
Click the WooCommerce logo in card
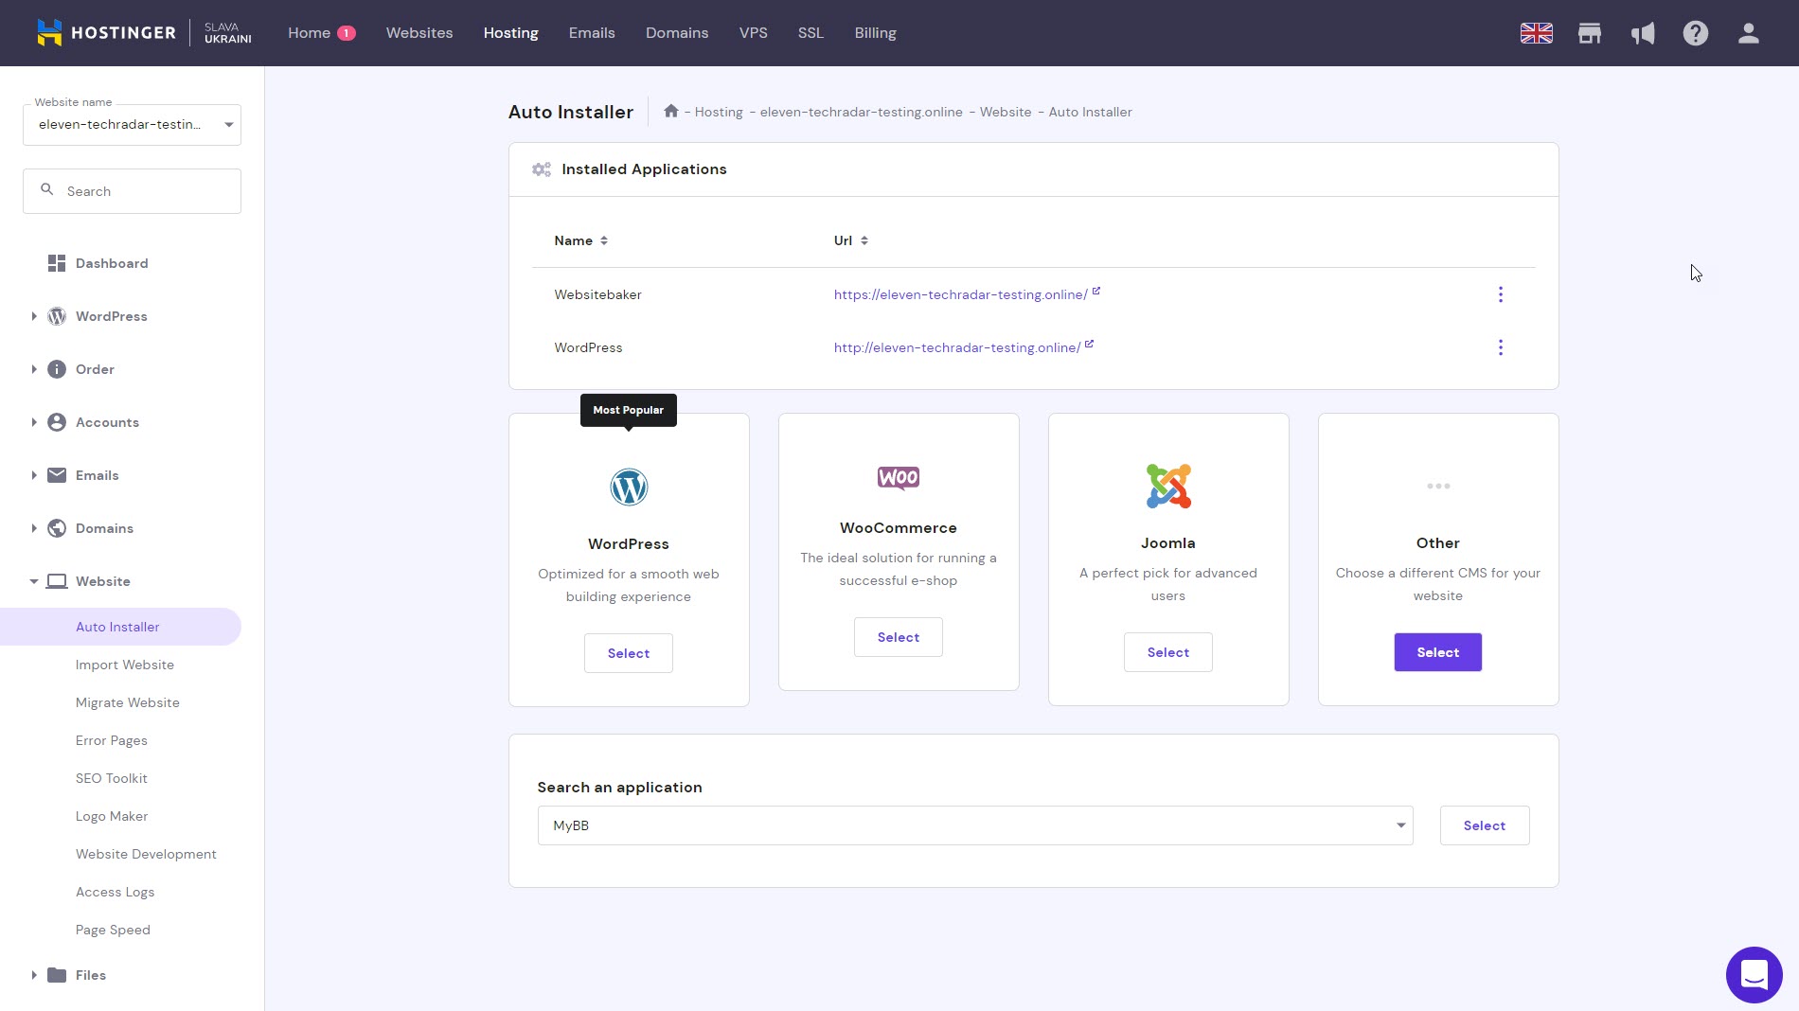[x=899, y=478]
